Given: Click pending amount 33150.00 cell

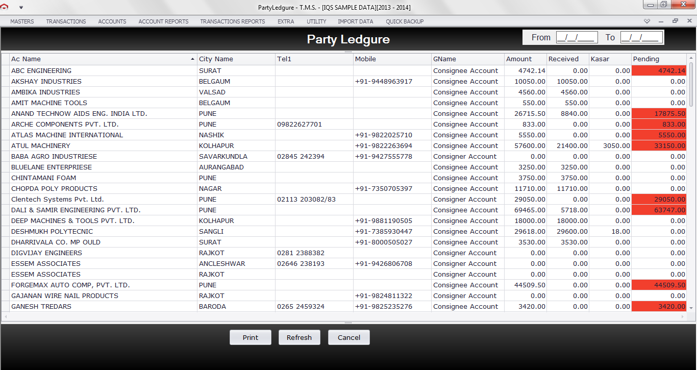Looking at the screenshot, I should pos(659,145).
